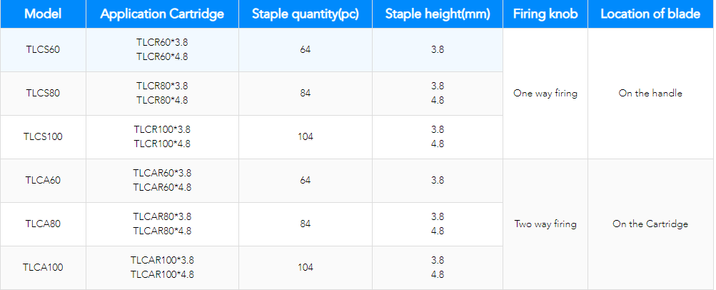Click the Staple height(mm) header

(x=437, y=14)
